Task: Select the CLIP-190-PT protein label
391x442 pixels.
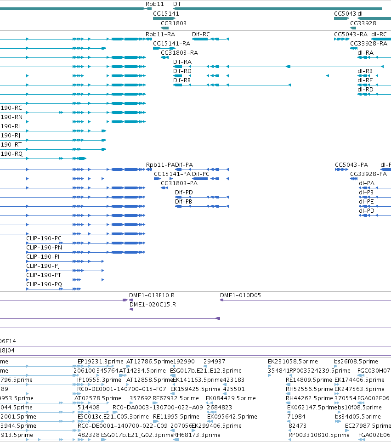Action: point(44,275)
